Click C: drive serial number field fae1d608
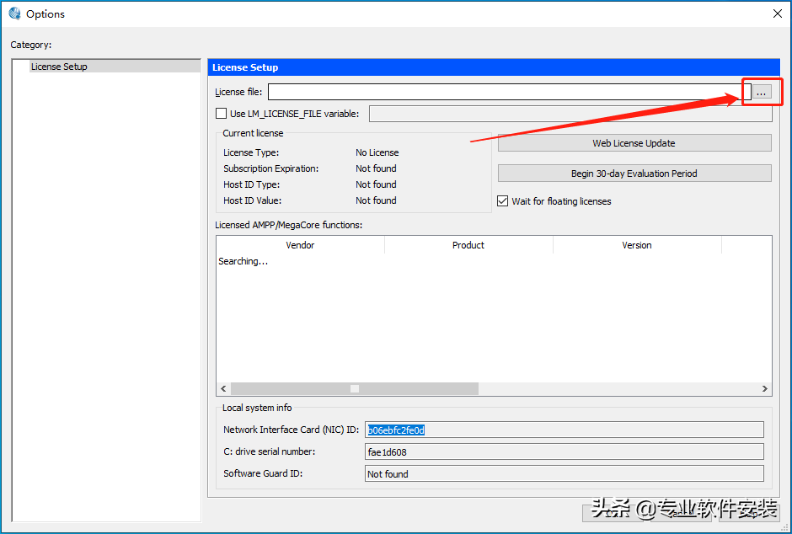 (565, 451)
